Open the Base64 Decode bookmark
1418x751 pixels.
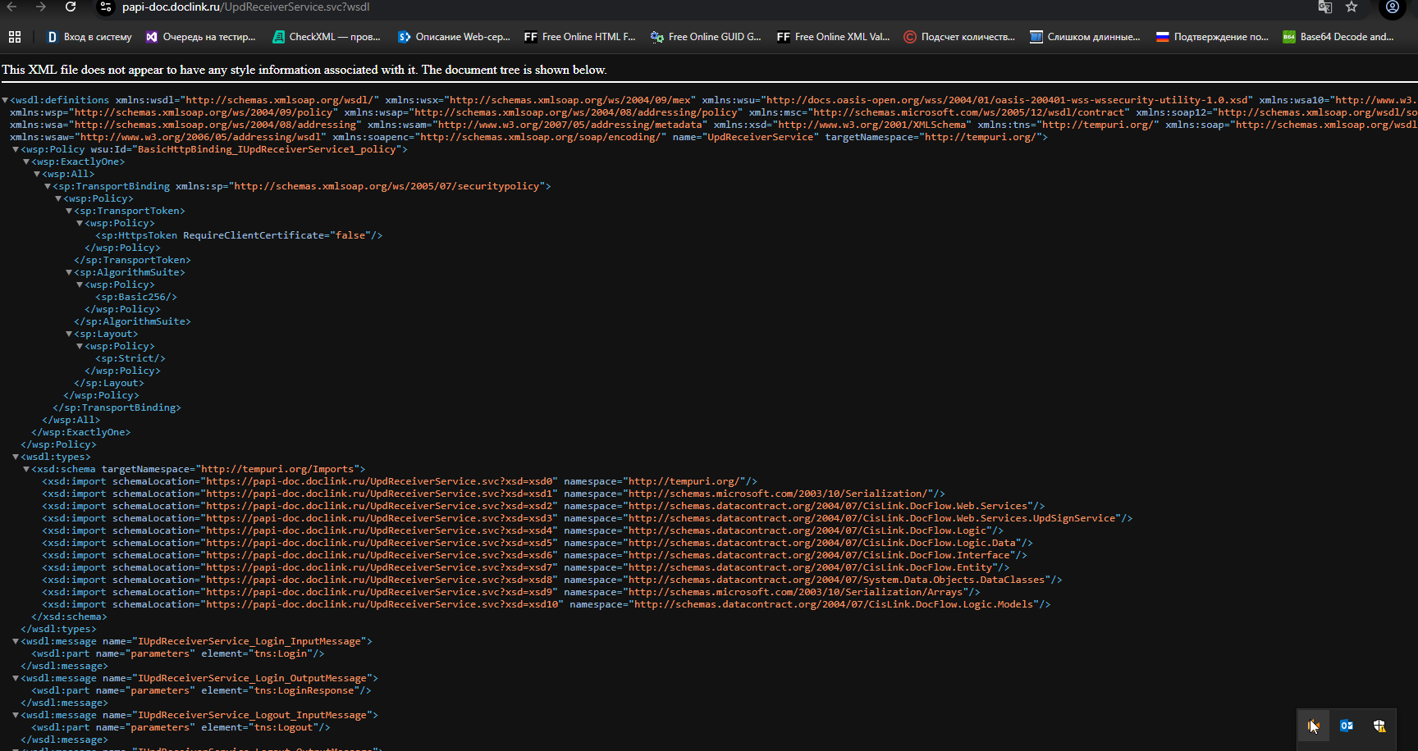click(x=1338, y=37)
